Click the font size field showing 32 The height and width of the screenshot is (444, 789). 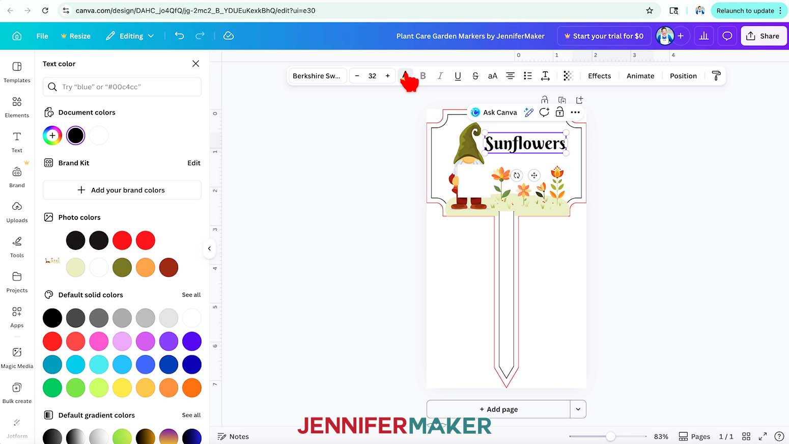coord(372,76)
